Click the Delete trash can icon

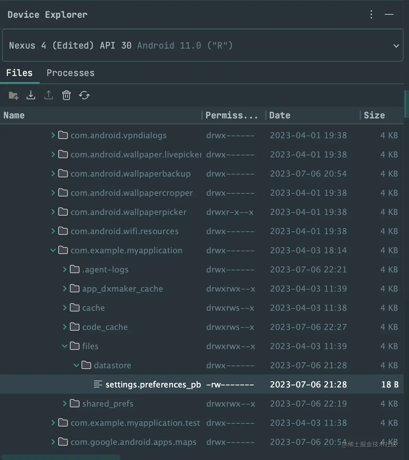pyautogui.click(x=66, y=95)
